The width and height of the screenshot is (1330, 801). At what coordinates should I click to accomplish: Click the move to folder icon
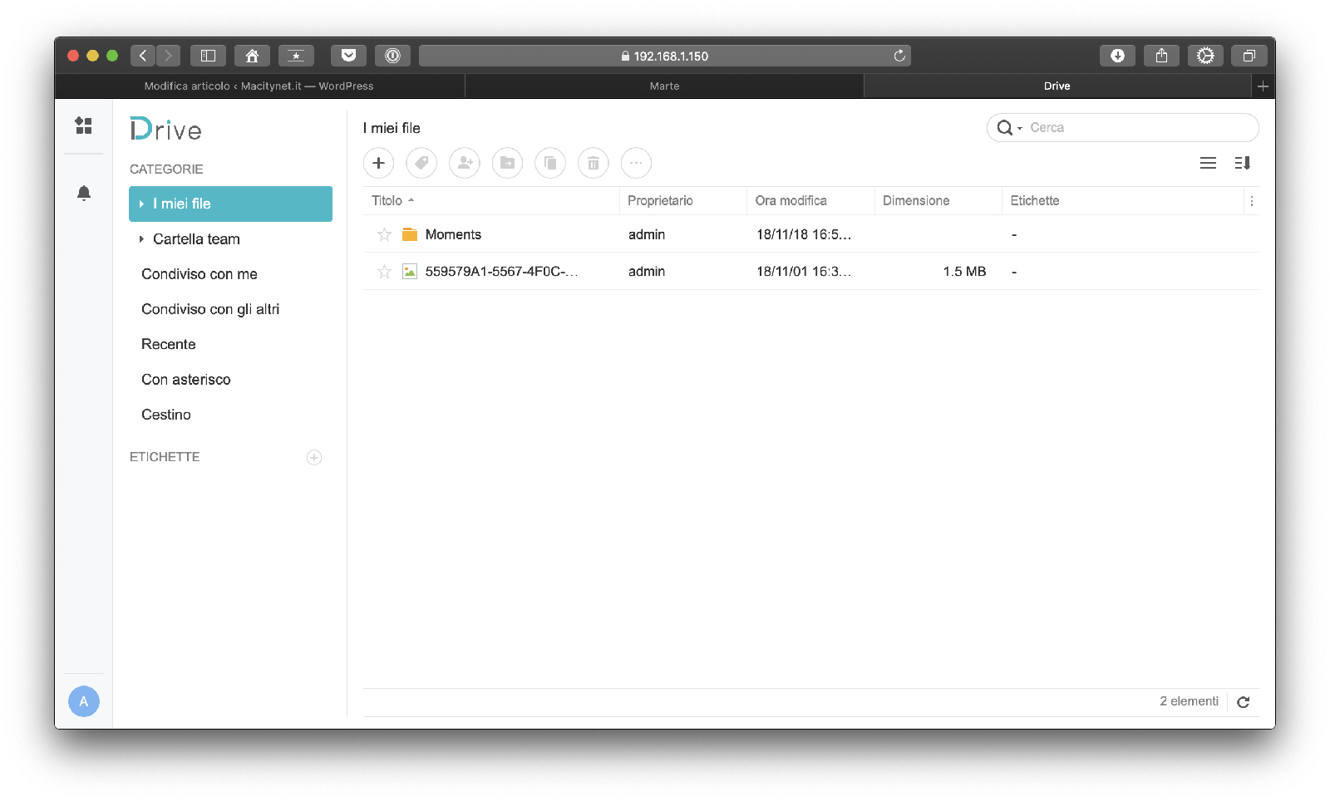507,163
